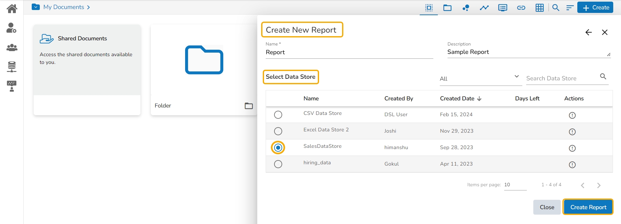Expand the All data store filter dropdown
Screen dimensions: 621x224
[x=480, y=78]
